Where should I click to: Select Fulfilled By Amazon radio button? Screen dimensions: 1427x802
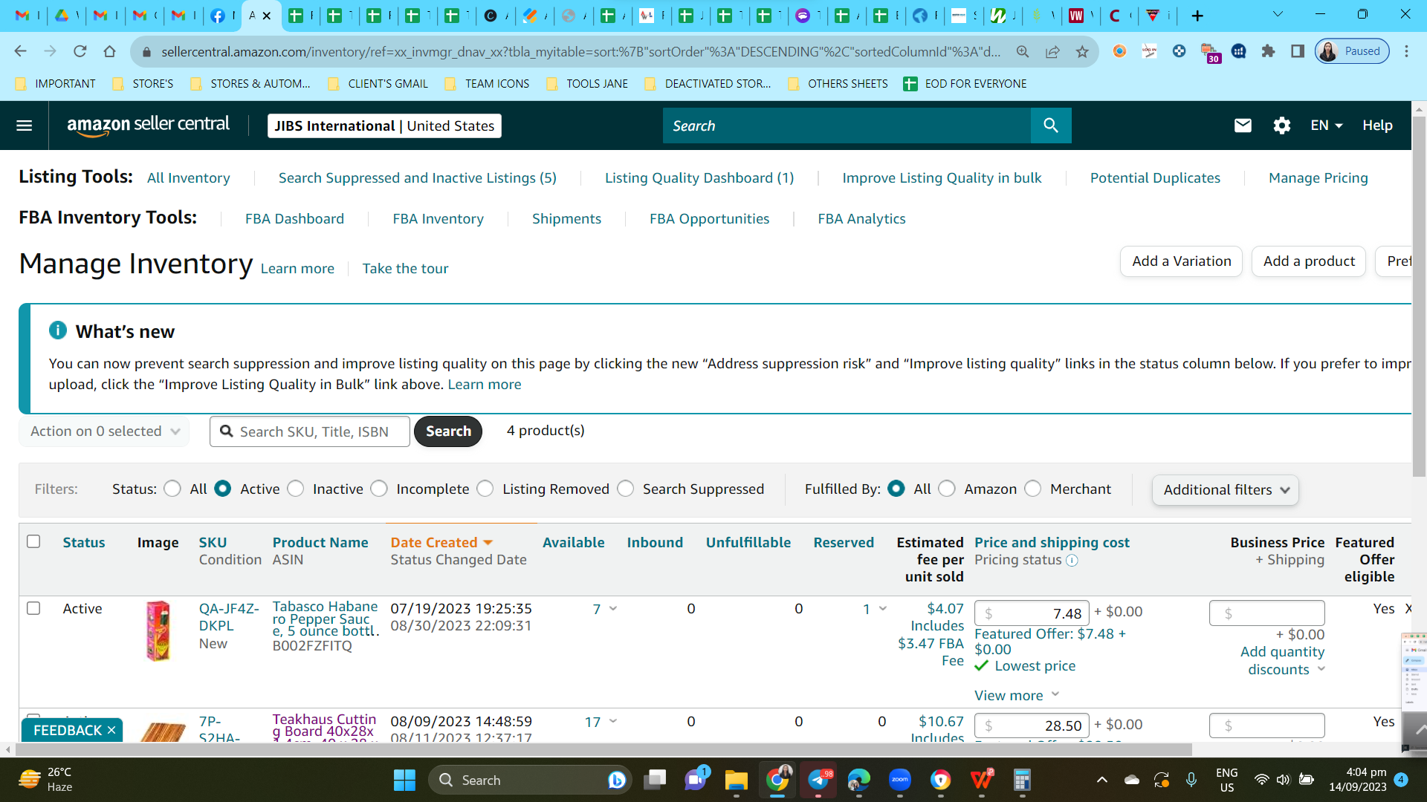pos(947,489)
